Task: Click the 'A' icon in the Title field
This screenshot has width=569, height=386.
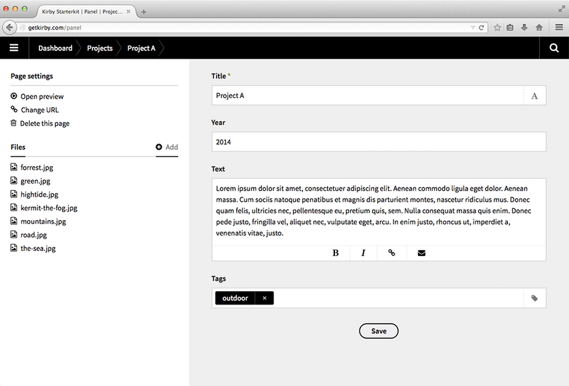Action: coord(534,95)
